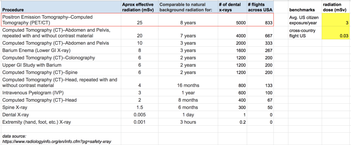Select the yellow cell containing 0.03
This screenshot has height=145, width=351.
335,33
